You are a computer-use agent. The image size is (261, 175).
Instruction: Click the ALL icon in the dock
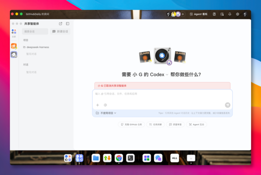pos(175,158)
